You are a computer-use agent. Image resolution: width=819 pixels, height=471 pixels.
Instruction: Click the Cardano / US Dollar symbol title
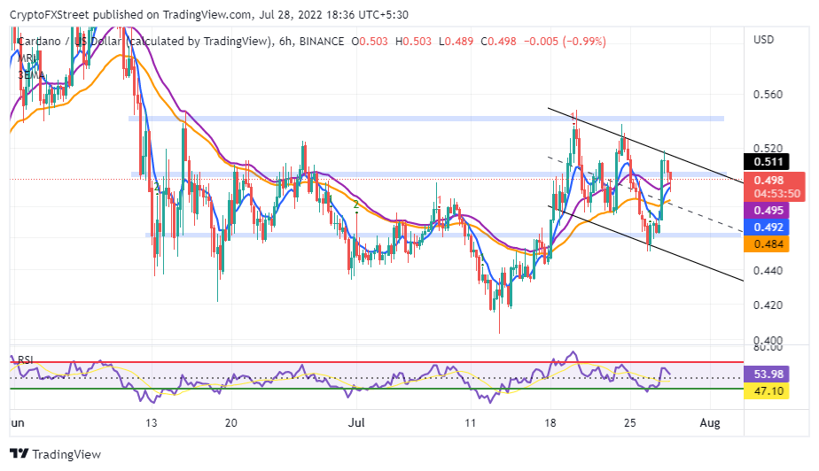tap(68, 42)
